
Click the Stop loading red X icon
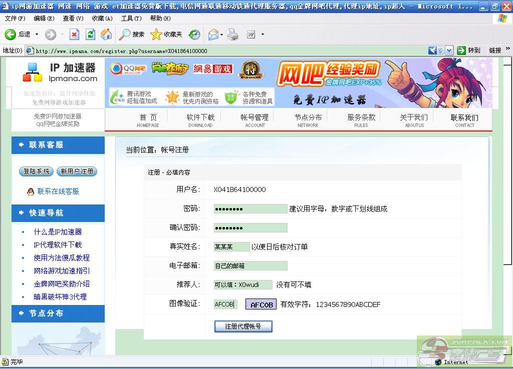coord(73,34)
